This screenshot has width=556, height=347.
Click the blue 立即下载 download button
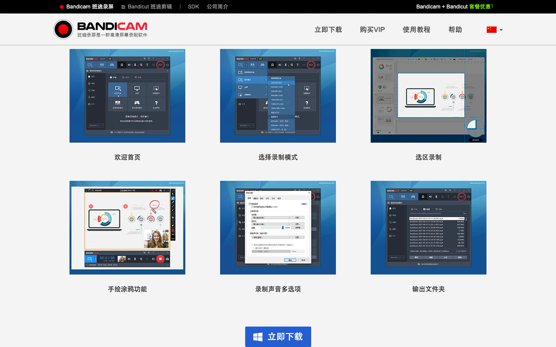point(278,337)
